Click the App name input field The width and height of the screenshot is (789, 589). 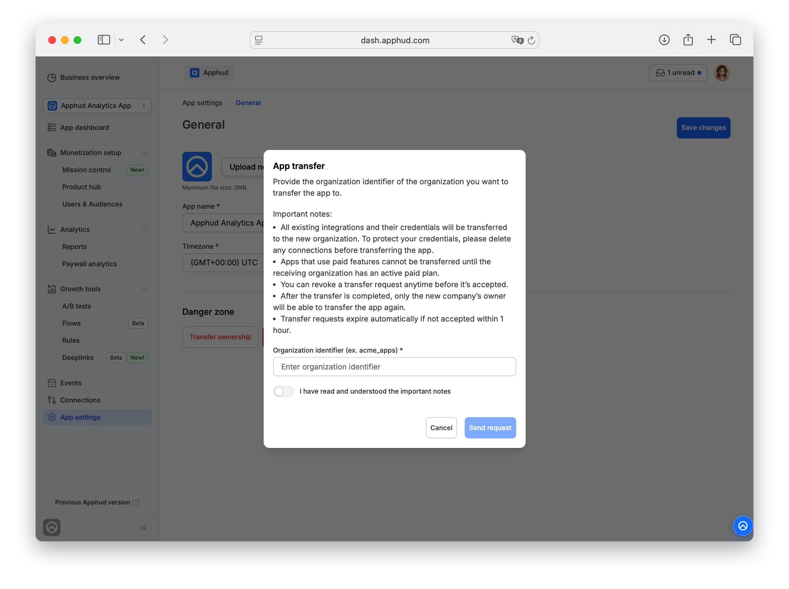(x=223, y=223)
